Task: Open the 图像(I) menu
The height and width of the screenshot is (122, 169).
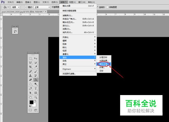Action: (x=28, y=2)
